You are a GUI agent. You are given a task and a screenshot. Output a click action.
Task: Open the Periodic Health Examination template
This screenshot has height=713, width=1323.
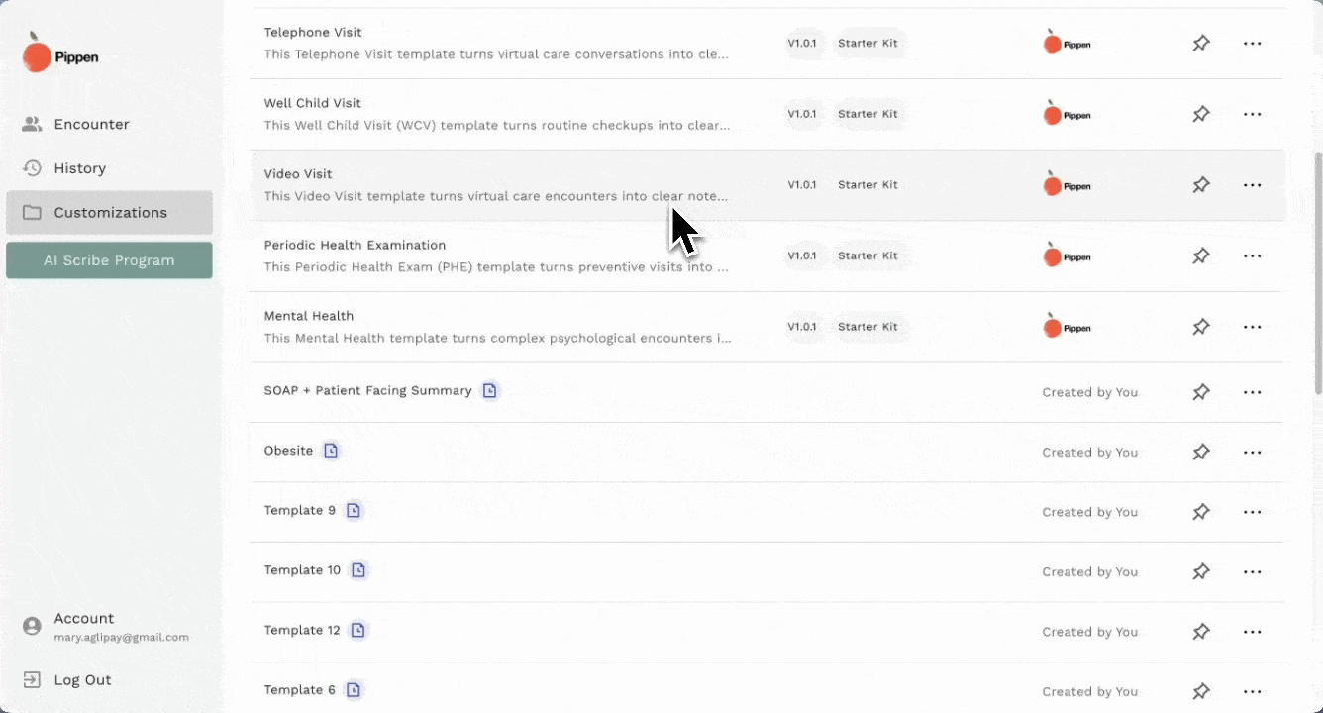tap(355, 245)
